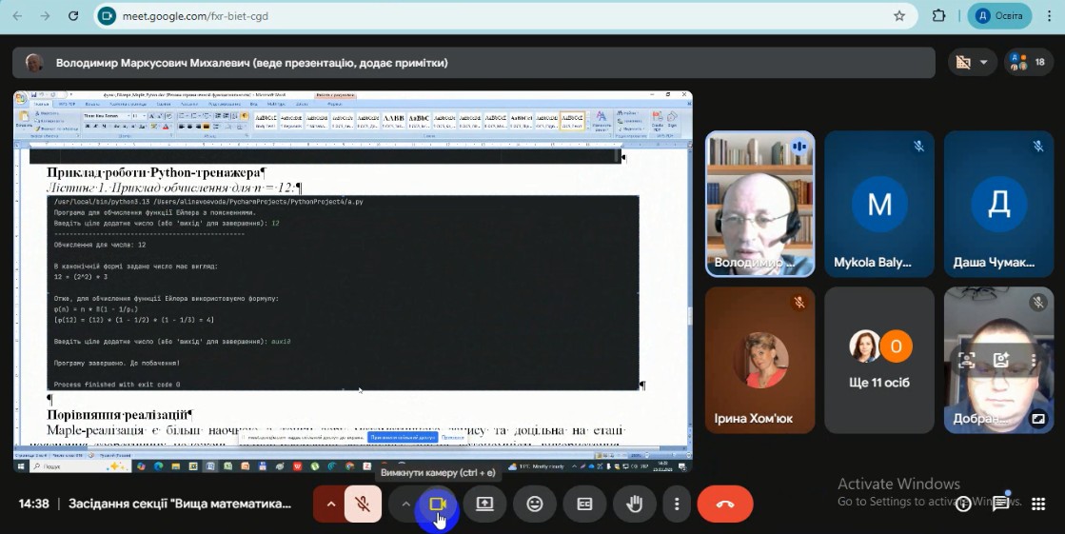The image size is (1065, 534).
Task: Open participants list showing 18 people
Action: coord(1027,63)
